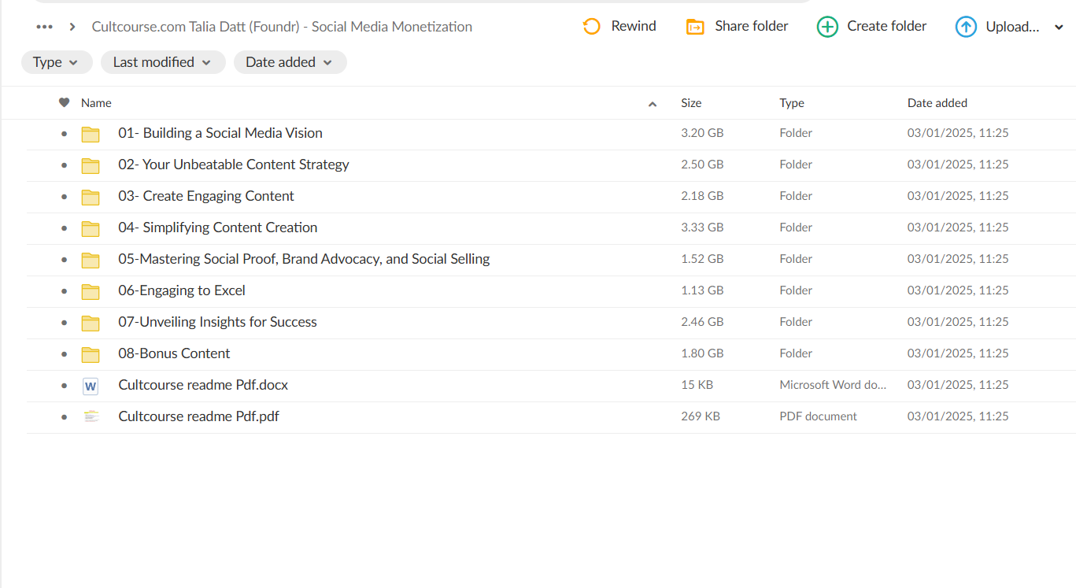Select file name Cultcourse readme Pdf.pdf
The height and width of the screenshot is (588, 1076).
[x=198, y=416]
